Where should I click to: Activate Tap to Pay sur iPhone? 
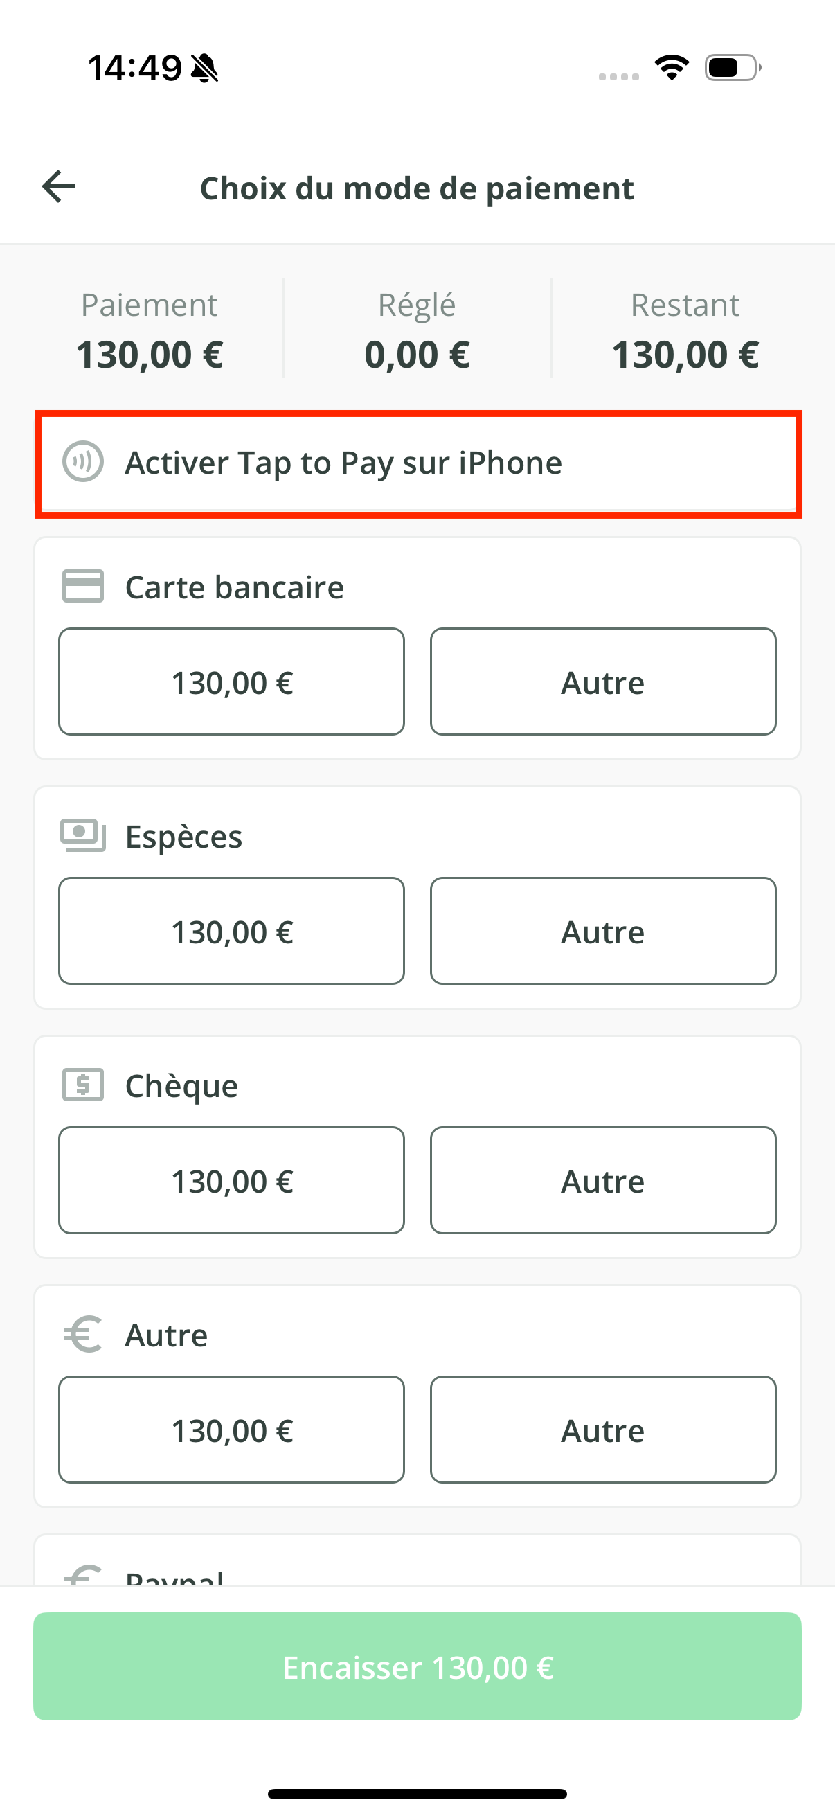417,463
